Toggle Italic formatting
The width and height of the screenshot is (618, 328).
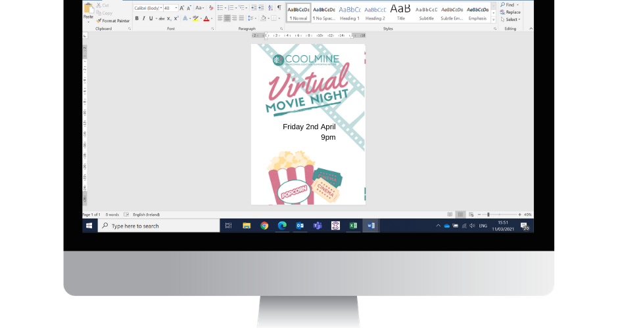click(144, 18)
